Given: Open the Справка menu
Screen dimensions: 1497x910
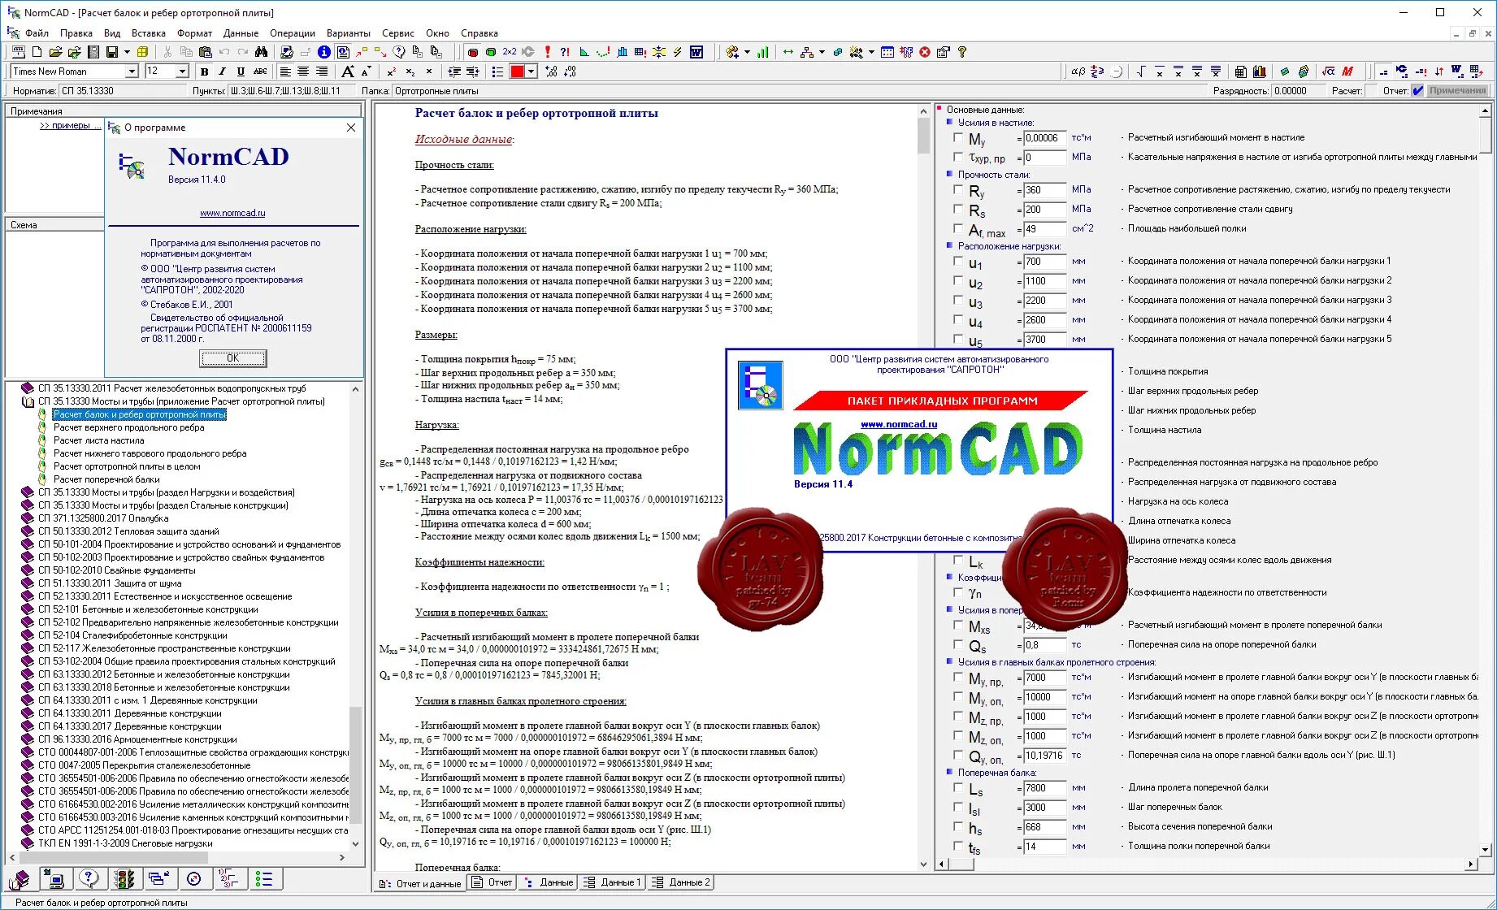Looking at the screenshot, I should tap(479, 33).
